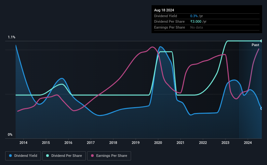Click the Dividend Yield tooltip row label

pos(166,16)
